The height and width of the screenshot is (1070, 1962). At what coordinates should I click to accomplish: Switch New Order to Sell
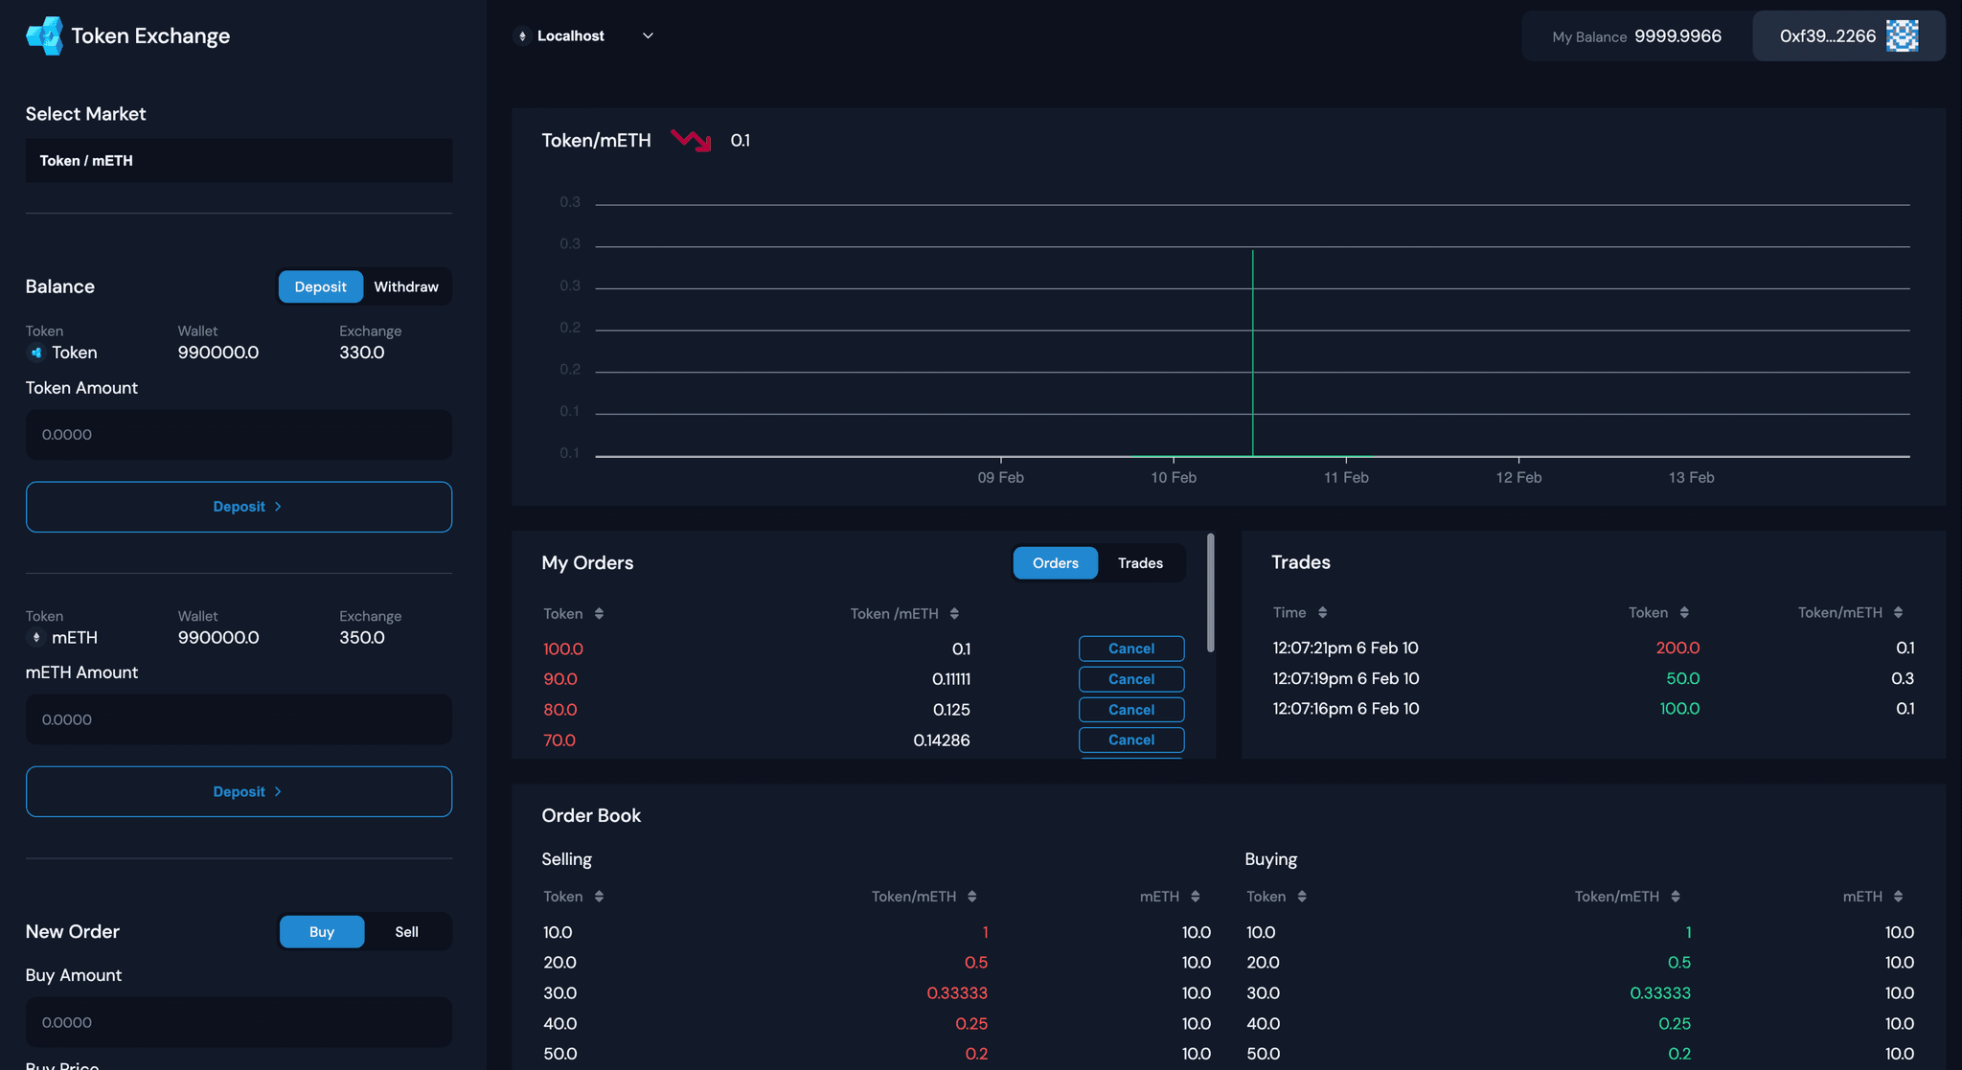[x=406, y=932]
